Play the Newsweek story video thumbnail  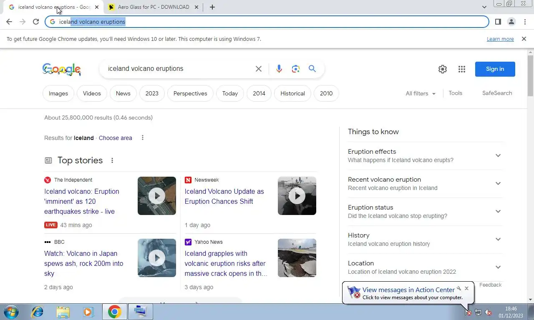(x=297, y=196)
